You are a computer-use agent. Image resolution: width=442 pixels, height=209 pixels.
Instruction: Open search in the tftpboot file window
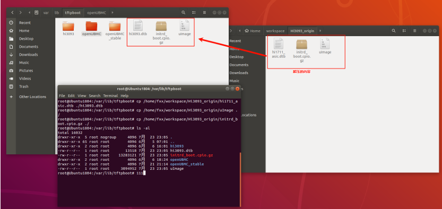click(184, 13)
